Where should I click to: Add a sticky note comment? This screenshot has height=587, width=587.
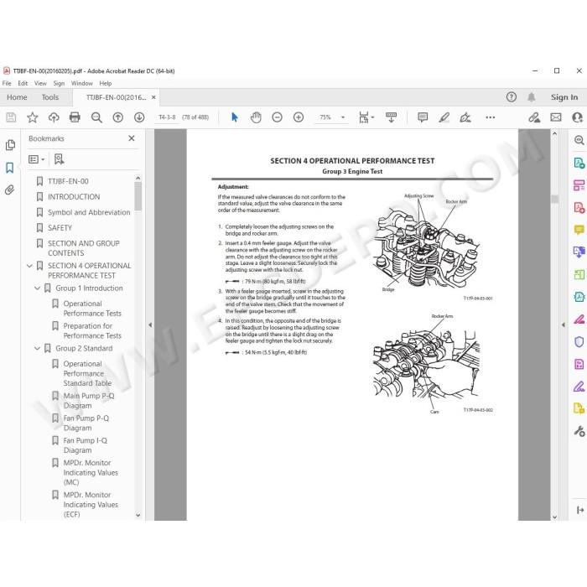pyautogui.click(x=423, y=117)
